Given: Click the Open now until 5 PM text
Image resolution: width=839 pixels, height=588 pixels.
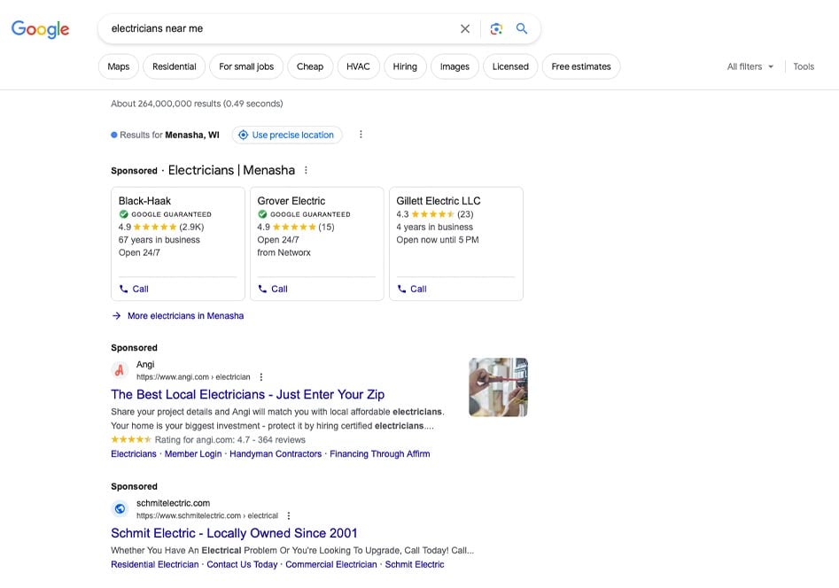Looking at the screenshot, I should [437, 240].
